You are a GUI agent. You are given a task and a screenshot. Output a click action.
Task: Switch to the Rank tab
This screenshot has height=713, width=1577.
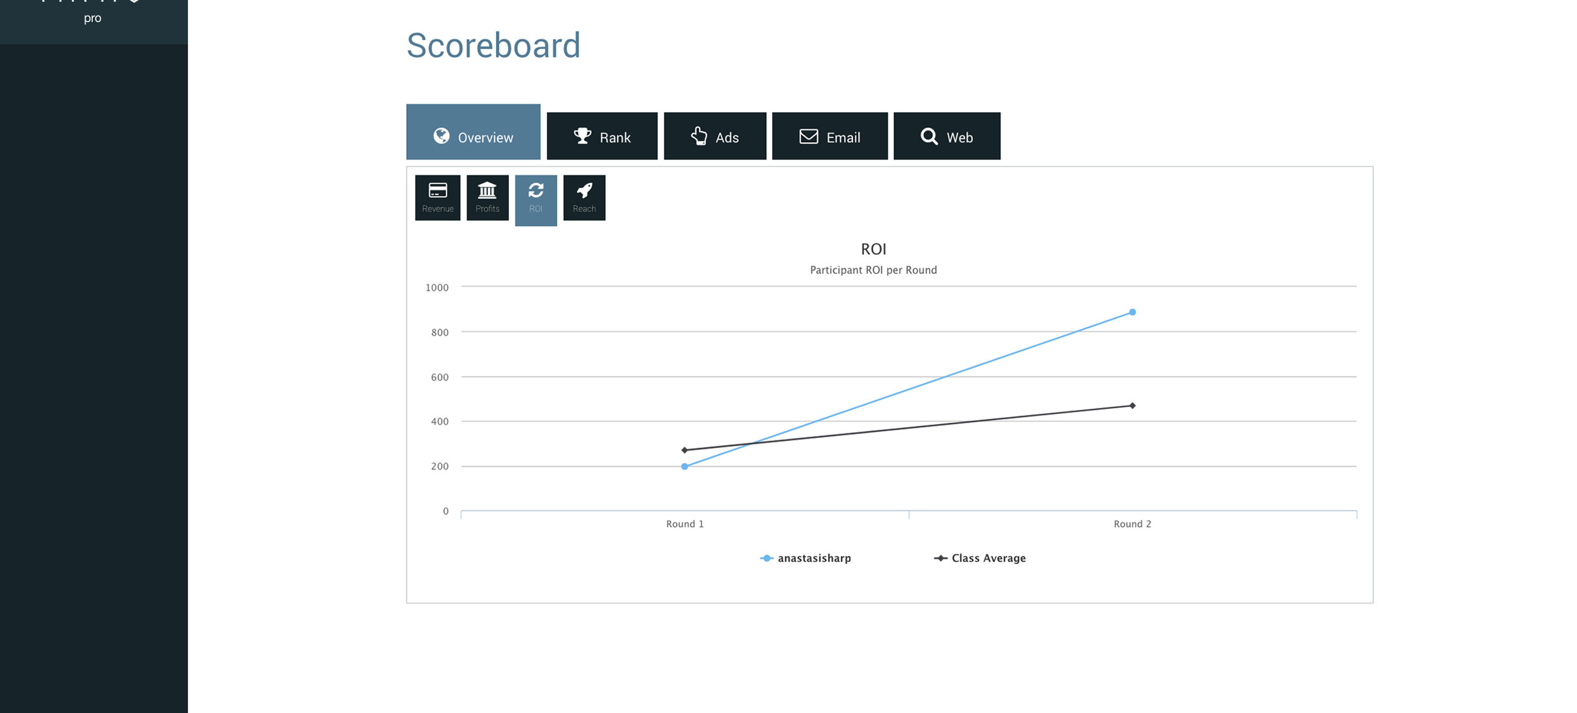[x=602, y=136]
